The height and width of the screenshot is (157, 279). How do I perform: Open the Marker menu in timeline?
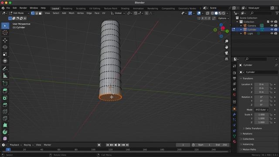point(48,145)
